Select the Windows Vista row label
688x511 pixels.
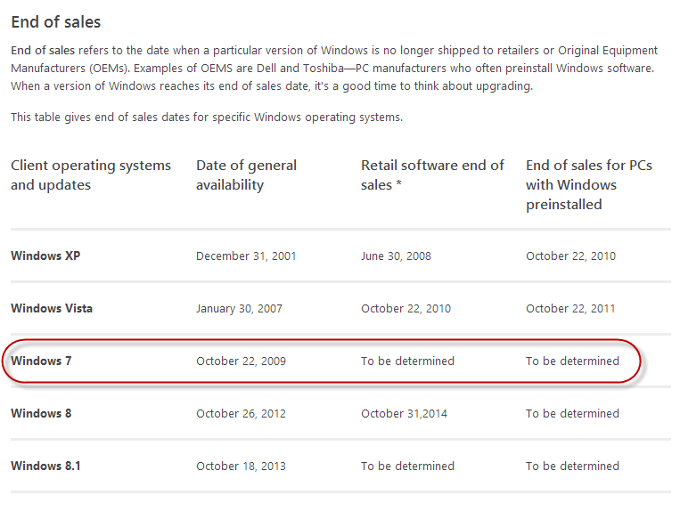52,309
